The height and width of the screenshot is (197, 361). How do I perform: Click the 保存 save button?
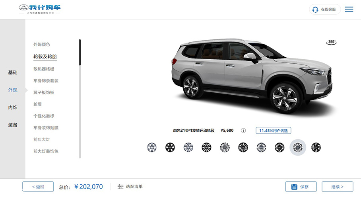point(301,187)
